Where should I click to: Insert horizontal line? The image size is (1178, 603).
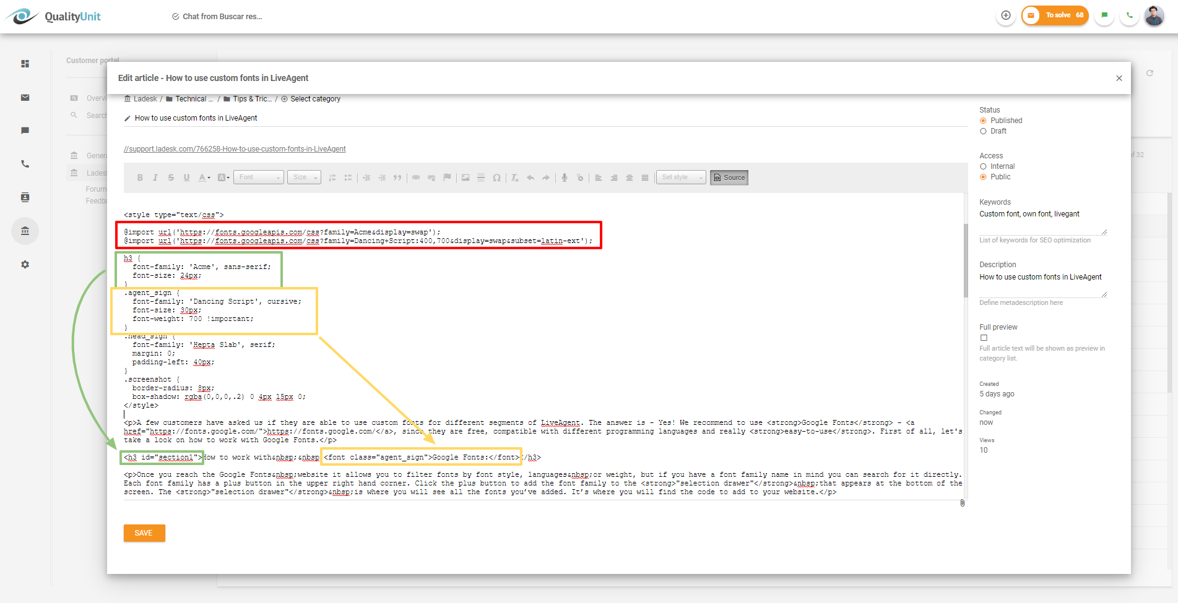coord(481,177)
